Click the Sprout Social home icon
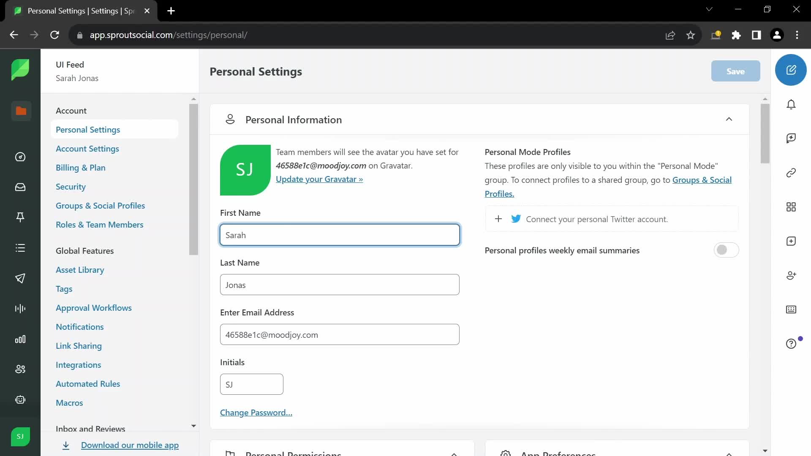 point(21,70)
